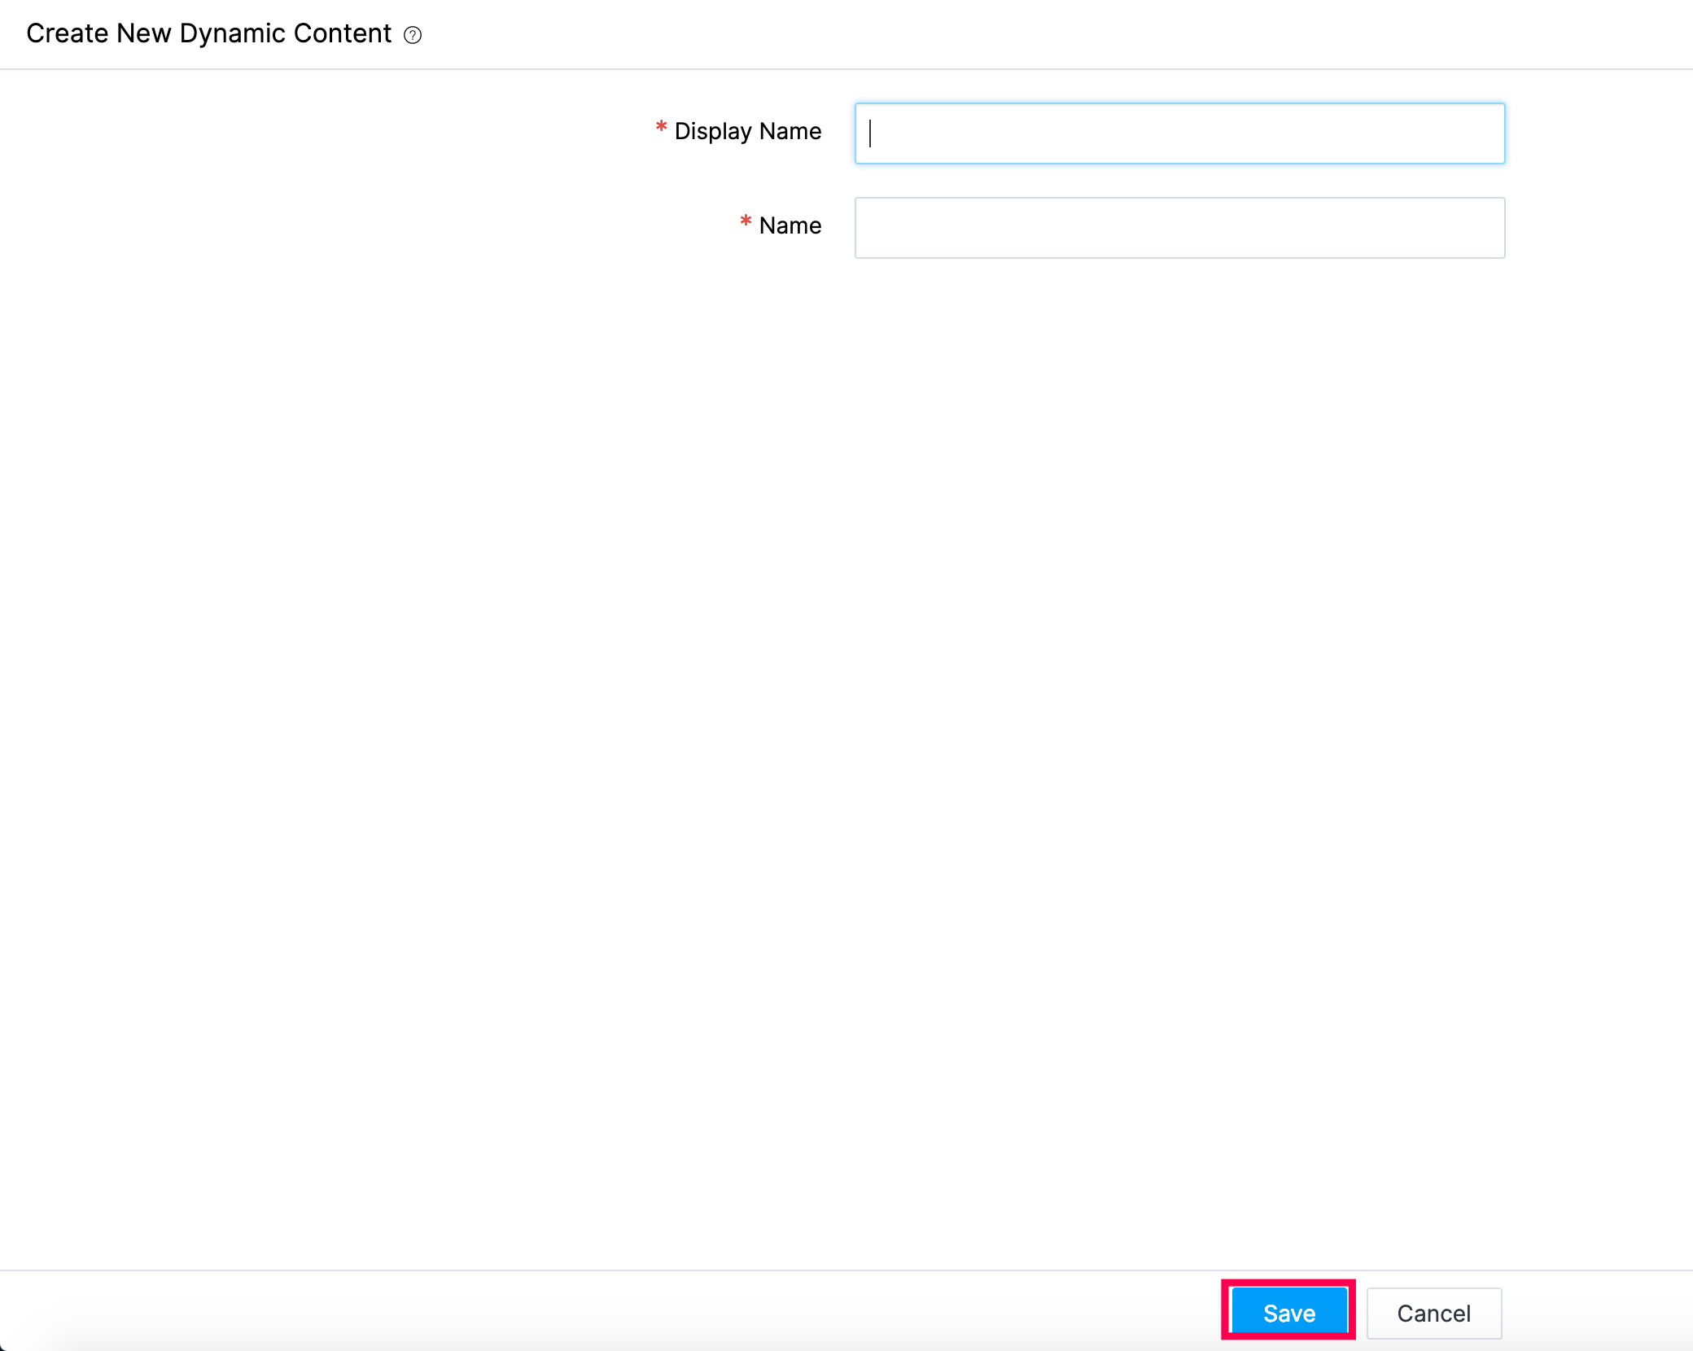Click into the Name text field
1693x1351 pixels.
pos(1179,228)
